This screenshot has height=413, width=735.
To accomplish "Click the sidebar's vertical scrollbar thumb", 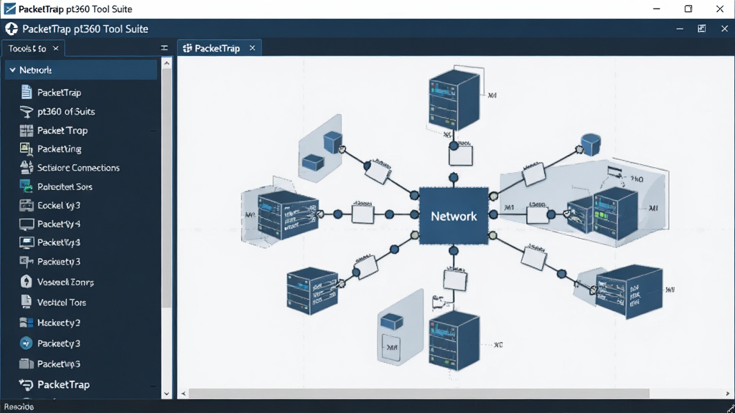I will 167,188.
